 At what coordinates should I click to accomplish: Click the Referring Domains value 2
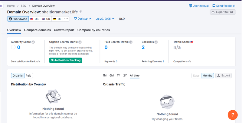click(x=163, y=61)
